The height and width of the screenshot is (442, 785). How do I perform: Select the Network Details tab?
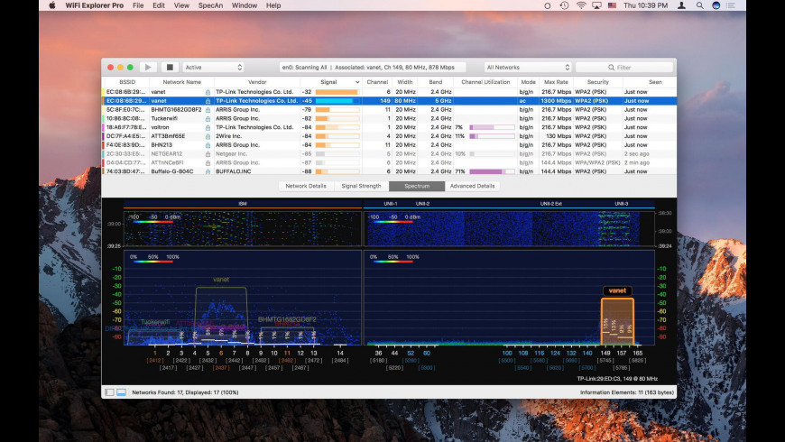click(x=306, y=186)
